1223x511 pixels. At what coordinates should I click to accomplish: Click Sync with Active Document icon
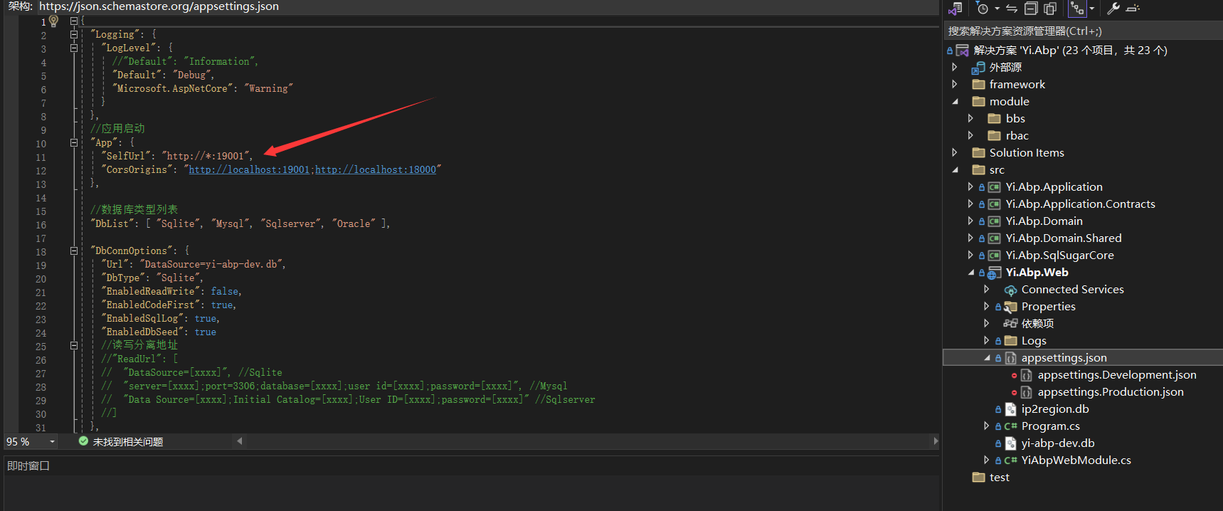1011,9
